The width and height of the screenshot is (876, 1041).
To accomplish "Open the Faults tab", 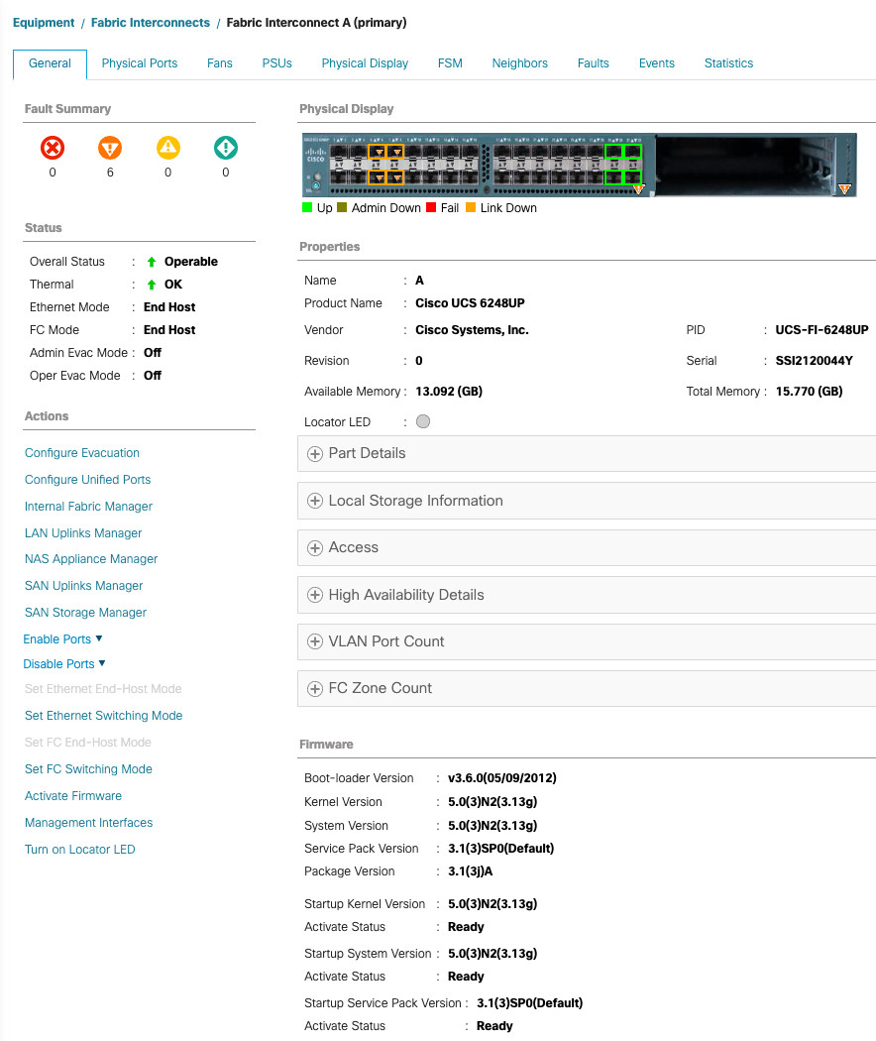I will 594,63.
